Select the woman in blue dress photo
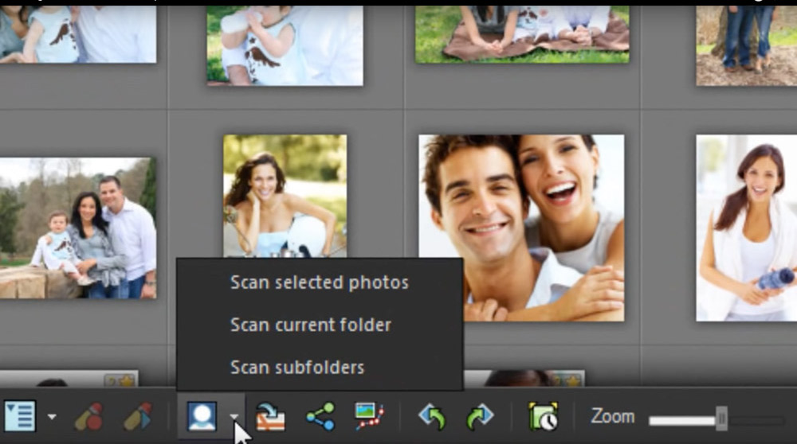The height and width of the screenshot is (444, 797). pos(285,197)
